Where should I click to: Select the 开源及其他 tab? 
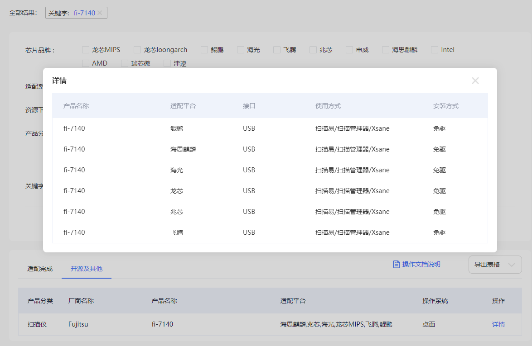coord(86,269)
